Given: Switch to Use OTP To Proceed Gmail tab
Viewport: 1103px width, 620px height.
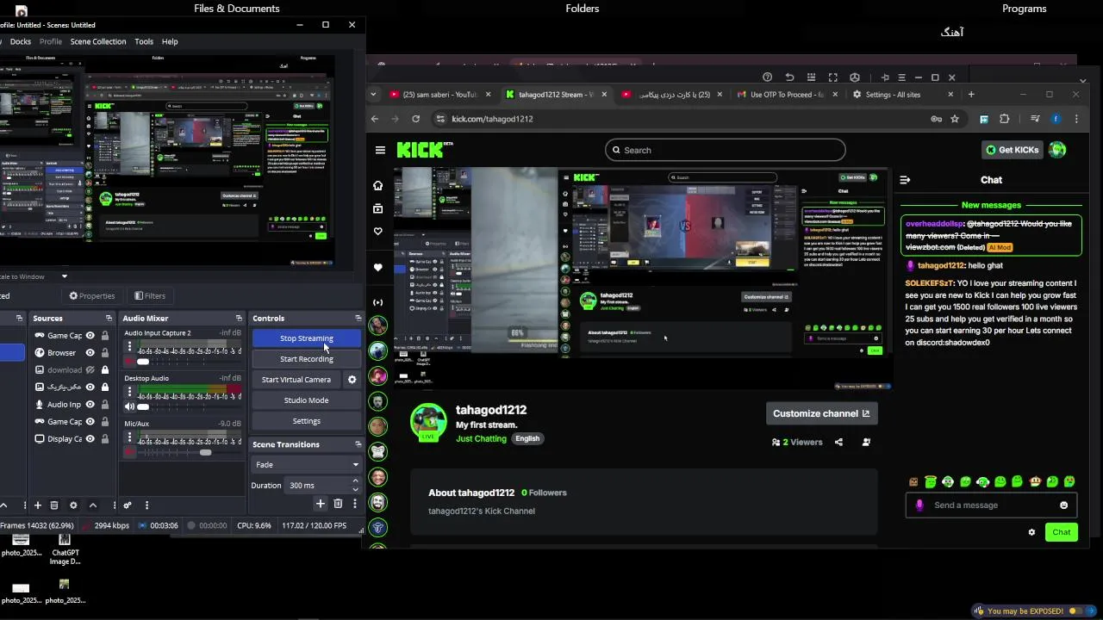Looking at the screenshot, I should (787, 95).
